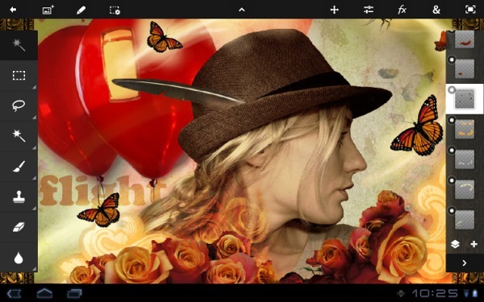Choose the brush tool

(19, 167)
